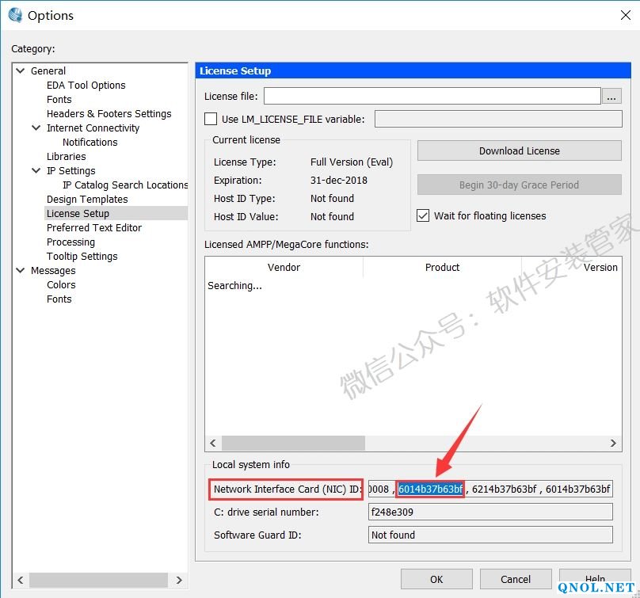Screen dimensions: 640x598
Task: Enable Use LM_LICENSE_FILE variable checkbox
Action: 211,119
